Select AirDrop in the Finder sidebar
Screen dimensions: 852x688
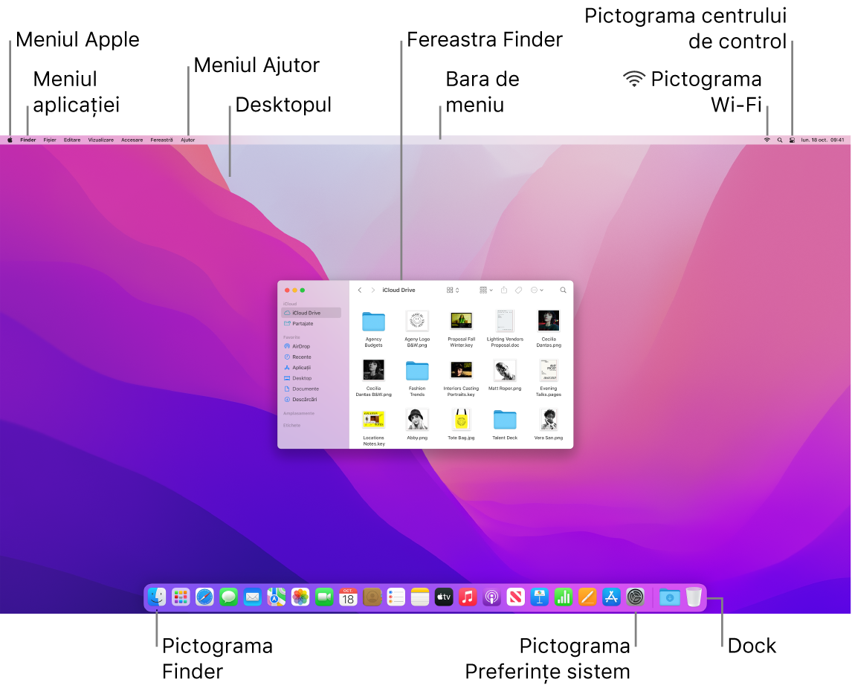(303, 346)
